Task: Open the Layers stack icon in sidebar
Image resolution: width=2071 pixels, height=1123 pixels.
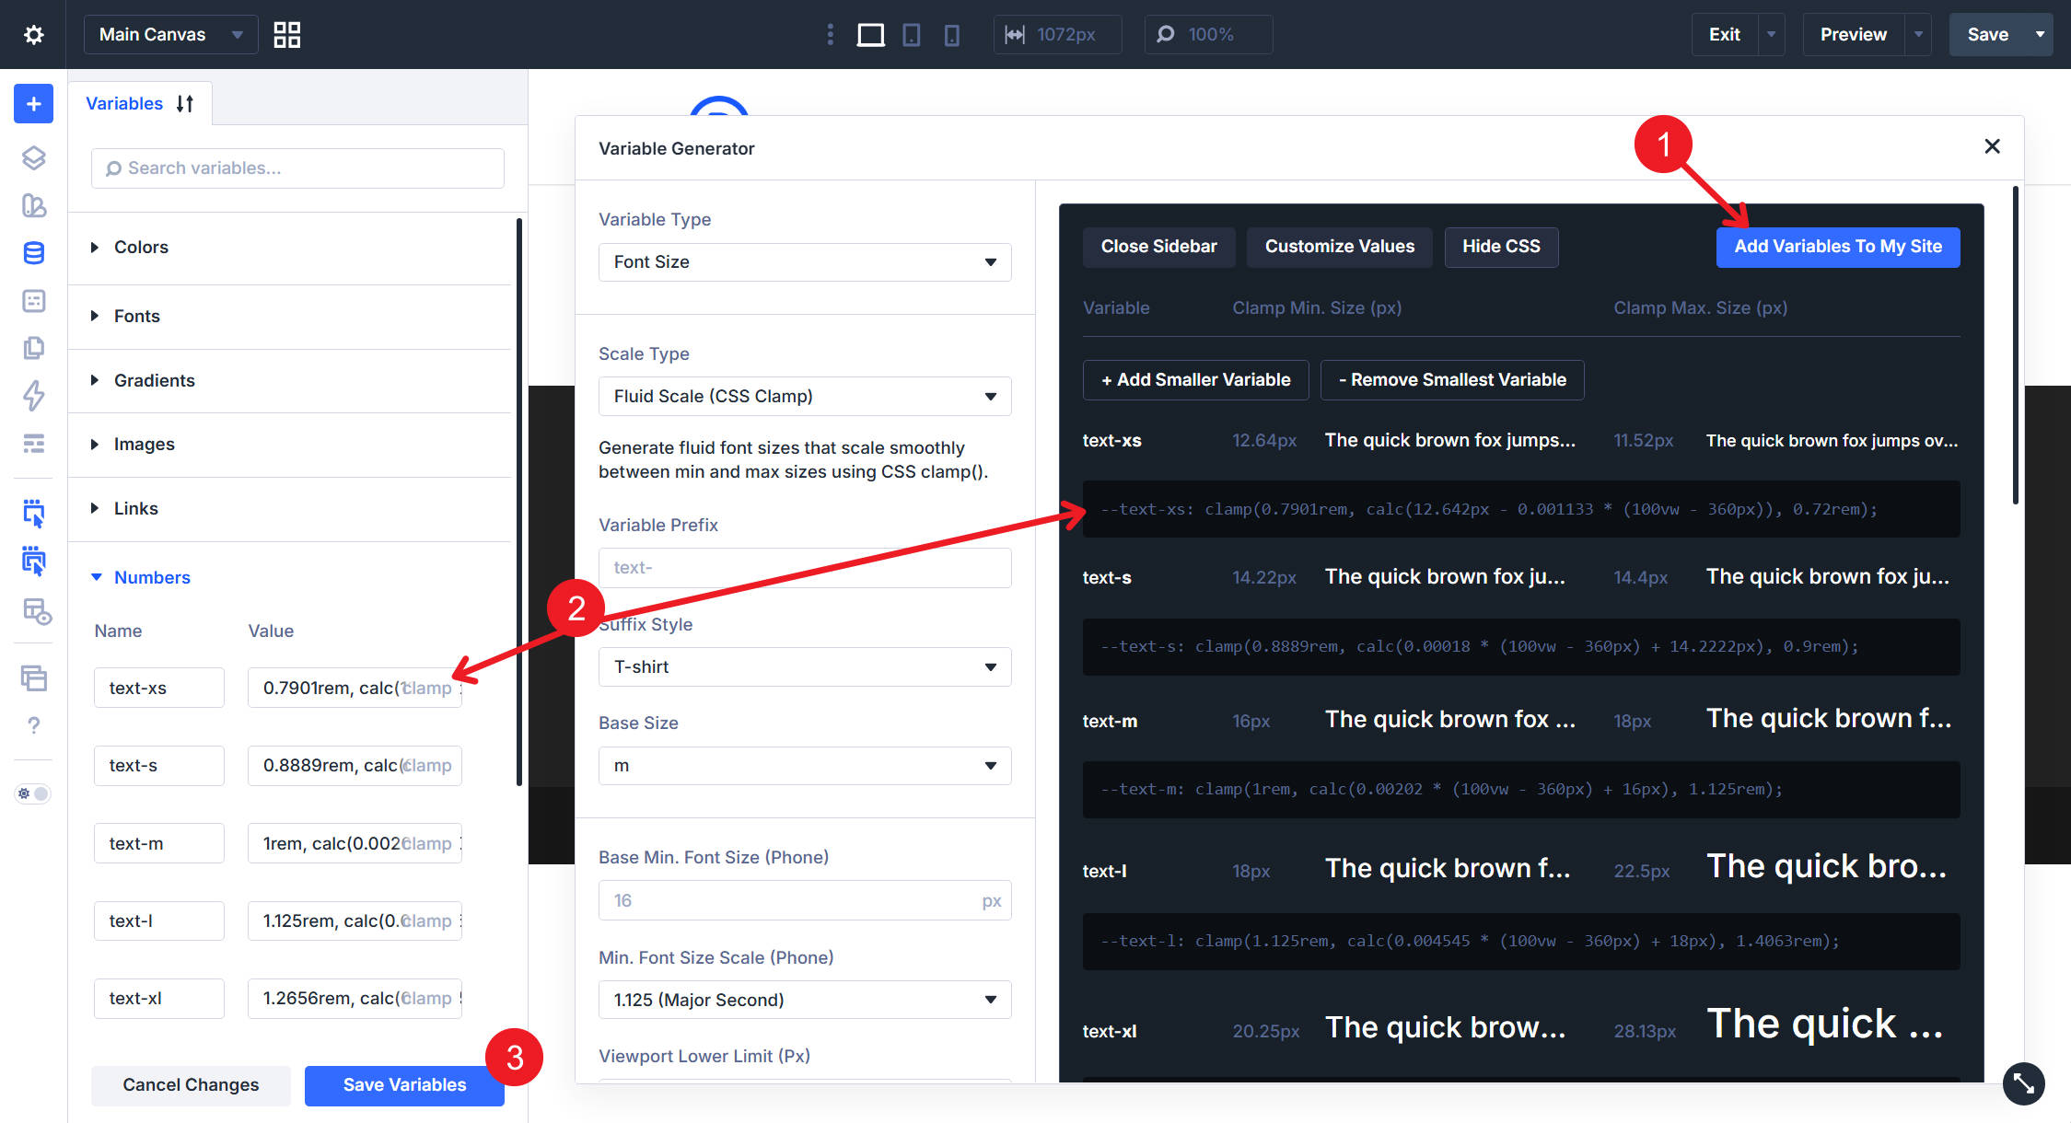Action: click(33, 158)
